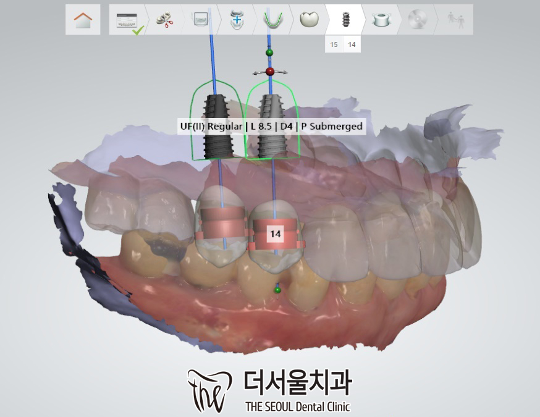This screenshot has width=540, height=417.
Task: Open the disabled patient handoff step
Action: click(x=455, y=20)
